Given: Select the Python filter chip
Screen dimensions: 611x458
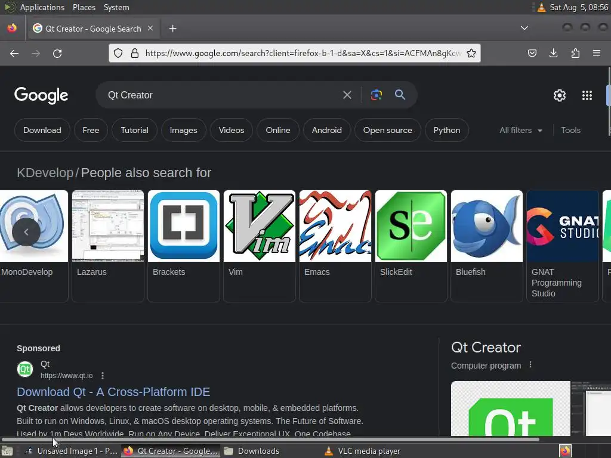Looking at the screenshot, I should click(x=447, y=130).
